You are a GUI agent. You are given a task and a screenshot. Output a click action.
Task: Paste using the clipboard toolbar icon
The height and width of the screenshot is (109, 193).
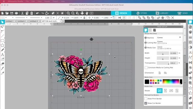(x=32, y=13)
